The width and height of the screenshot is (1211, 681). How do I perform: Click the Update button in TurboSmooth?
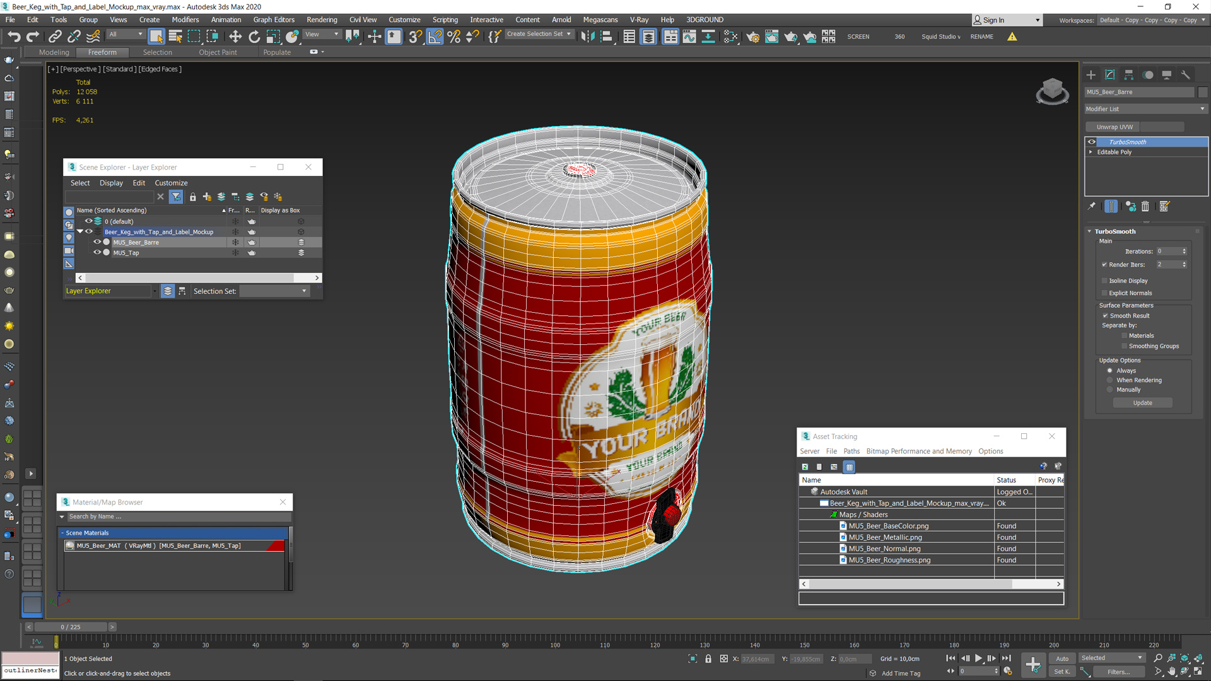[x=1142, y=403]
